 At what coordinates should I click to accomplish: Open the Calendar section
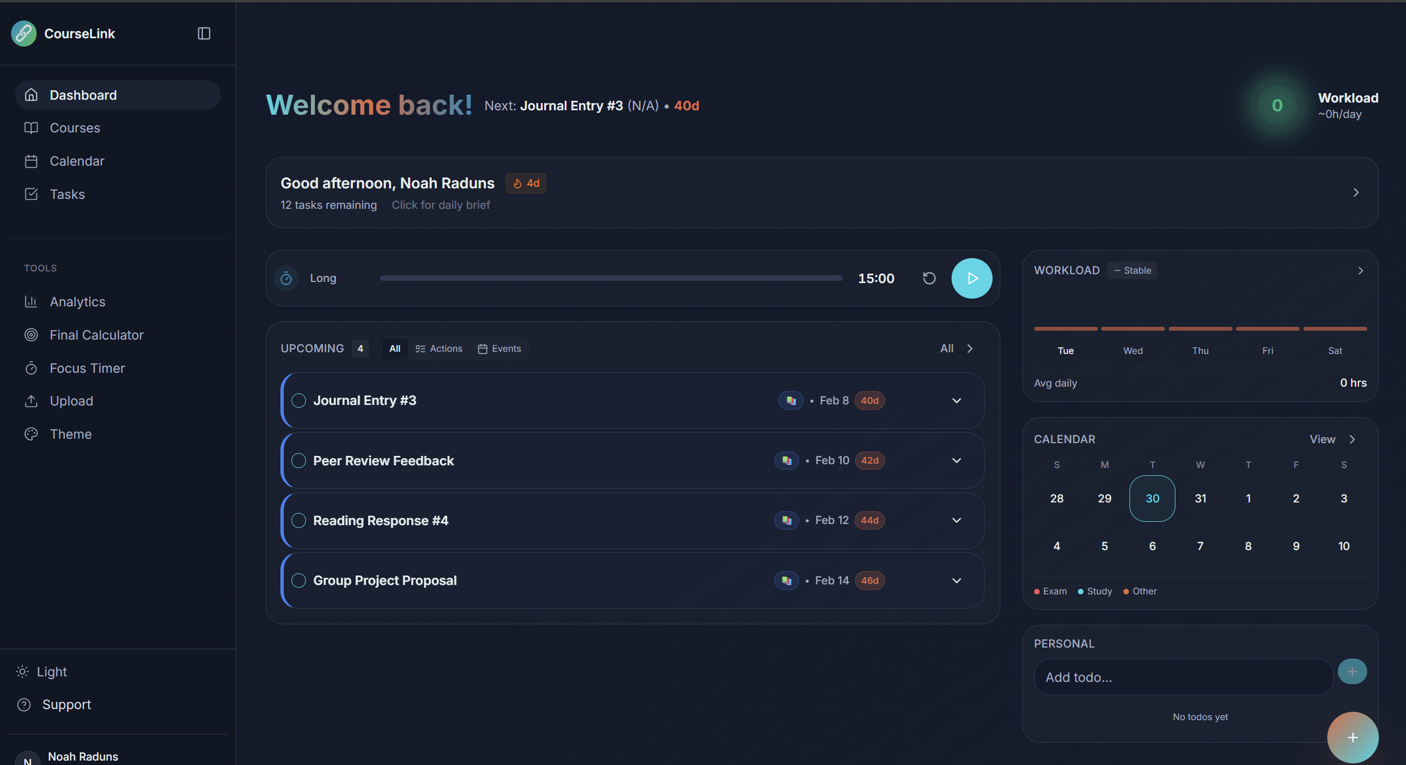coord(77,161)
